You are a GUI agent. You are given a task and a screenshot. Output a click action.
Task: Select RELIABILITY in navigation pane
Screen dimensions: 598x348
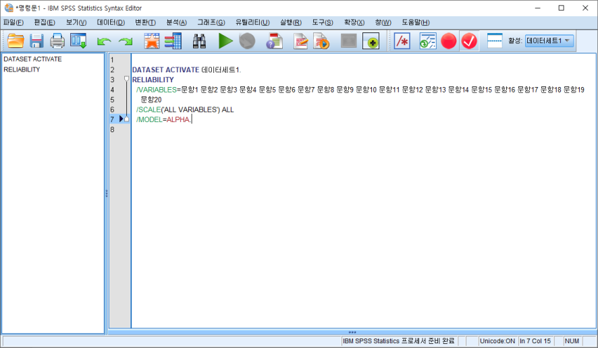(22, 69)
